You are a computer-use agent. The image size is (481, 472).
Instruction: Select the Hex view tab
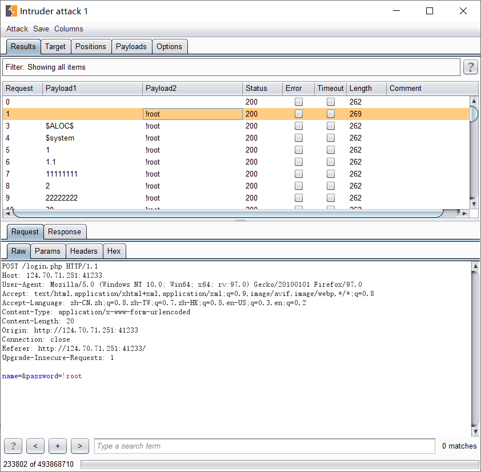114,251
